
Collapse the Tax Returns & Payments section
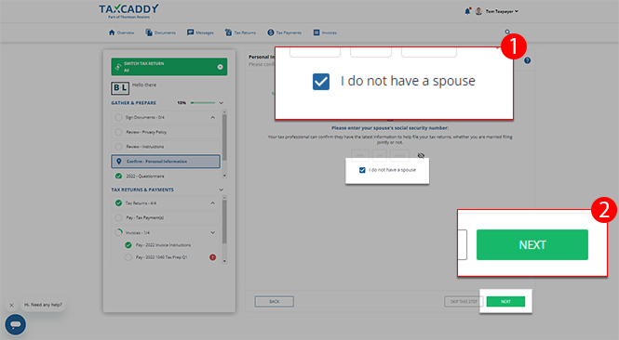tap(222, 190)
